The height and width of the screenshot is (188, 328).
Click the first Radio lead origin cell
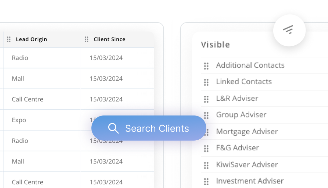(42, 58)
